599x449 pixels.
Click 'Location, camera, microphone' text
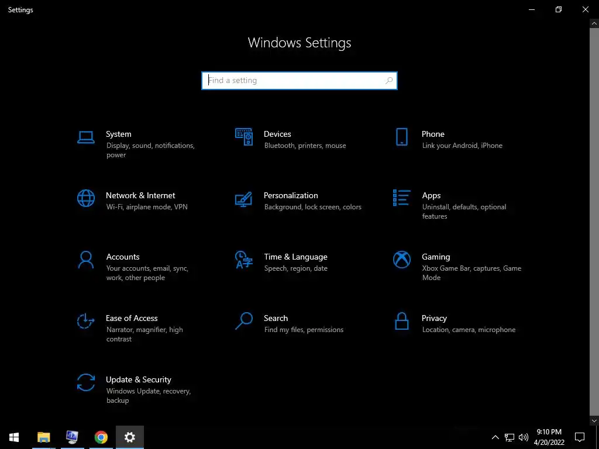tap(469, 330)
